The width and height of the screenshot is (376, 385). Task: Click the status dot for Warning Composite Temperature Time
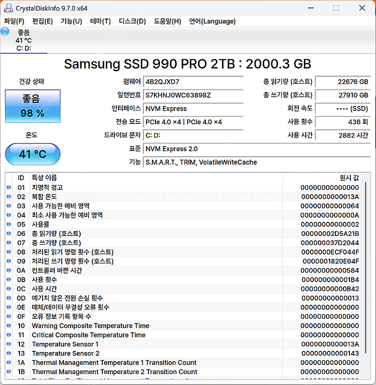point(9,326)
